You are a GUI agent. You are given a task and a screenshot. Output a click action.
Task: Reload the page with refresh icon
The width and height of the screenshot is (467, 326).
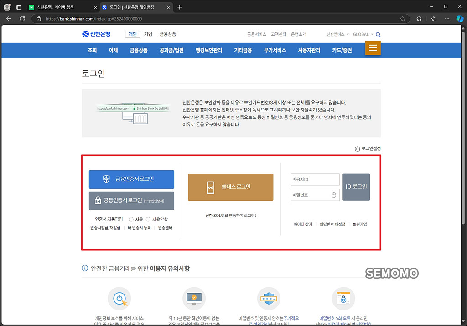[22, 19]
